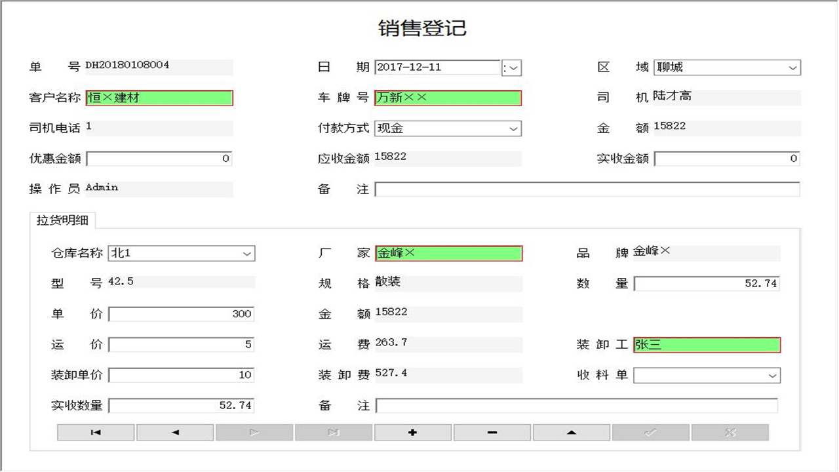Open the 付款方式 payment method dropdown
Viewport: 839px width, 472px height.
514,128
